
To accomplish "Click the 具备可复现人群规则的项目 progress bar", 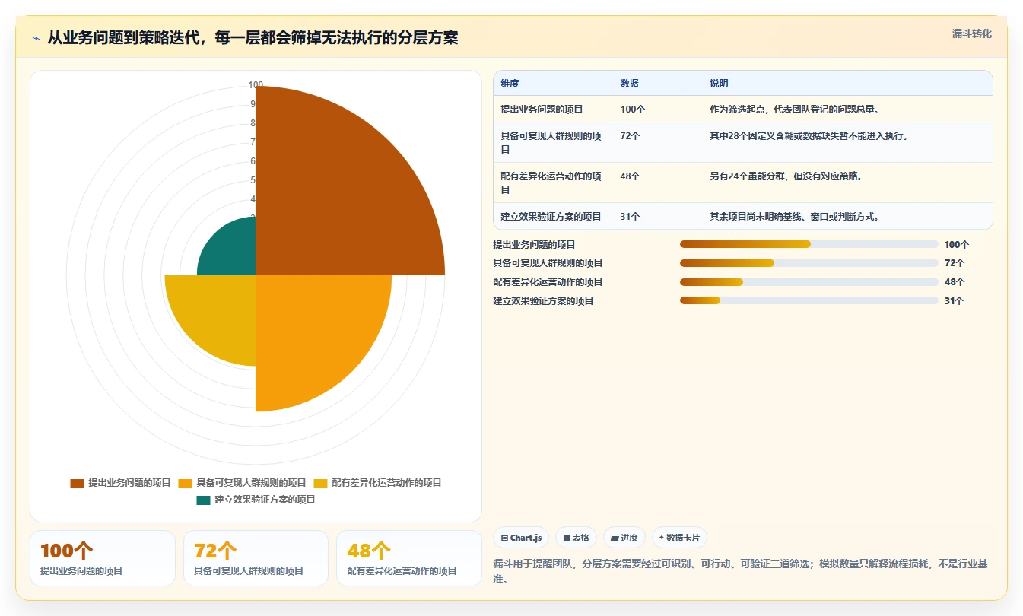I will click(809, 263).
